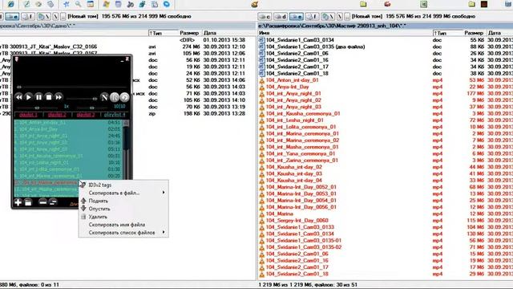513x289 pixels.
Task: Select playlist track lasting 10:10
Action: [x=68, y=162]
